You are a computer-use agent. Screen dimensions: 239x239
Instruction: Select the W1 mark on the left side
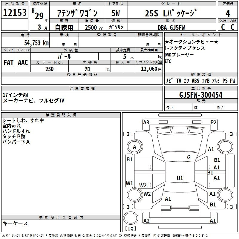click(x=129, y=183)
